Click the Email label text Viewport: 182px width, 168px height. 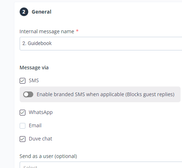[x=35, y=125]
